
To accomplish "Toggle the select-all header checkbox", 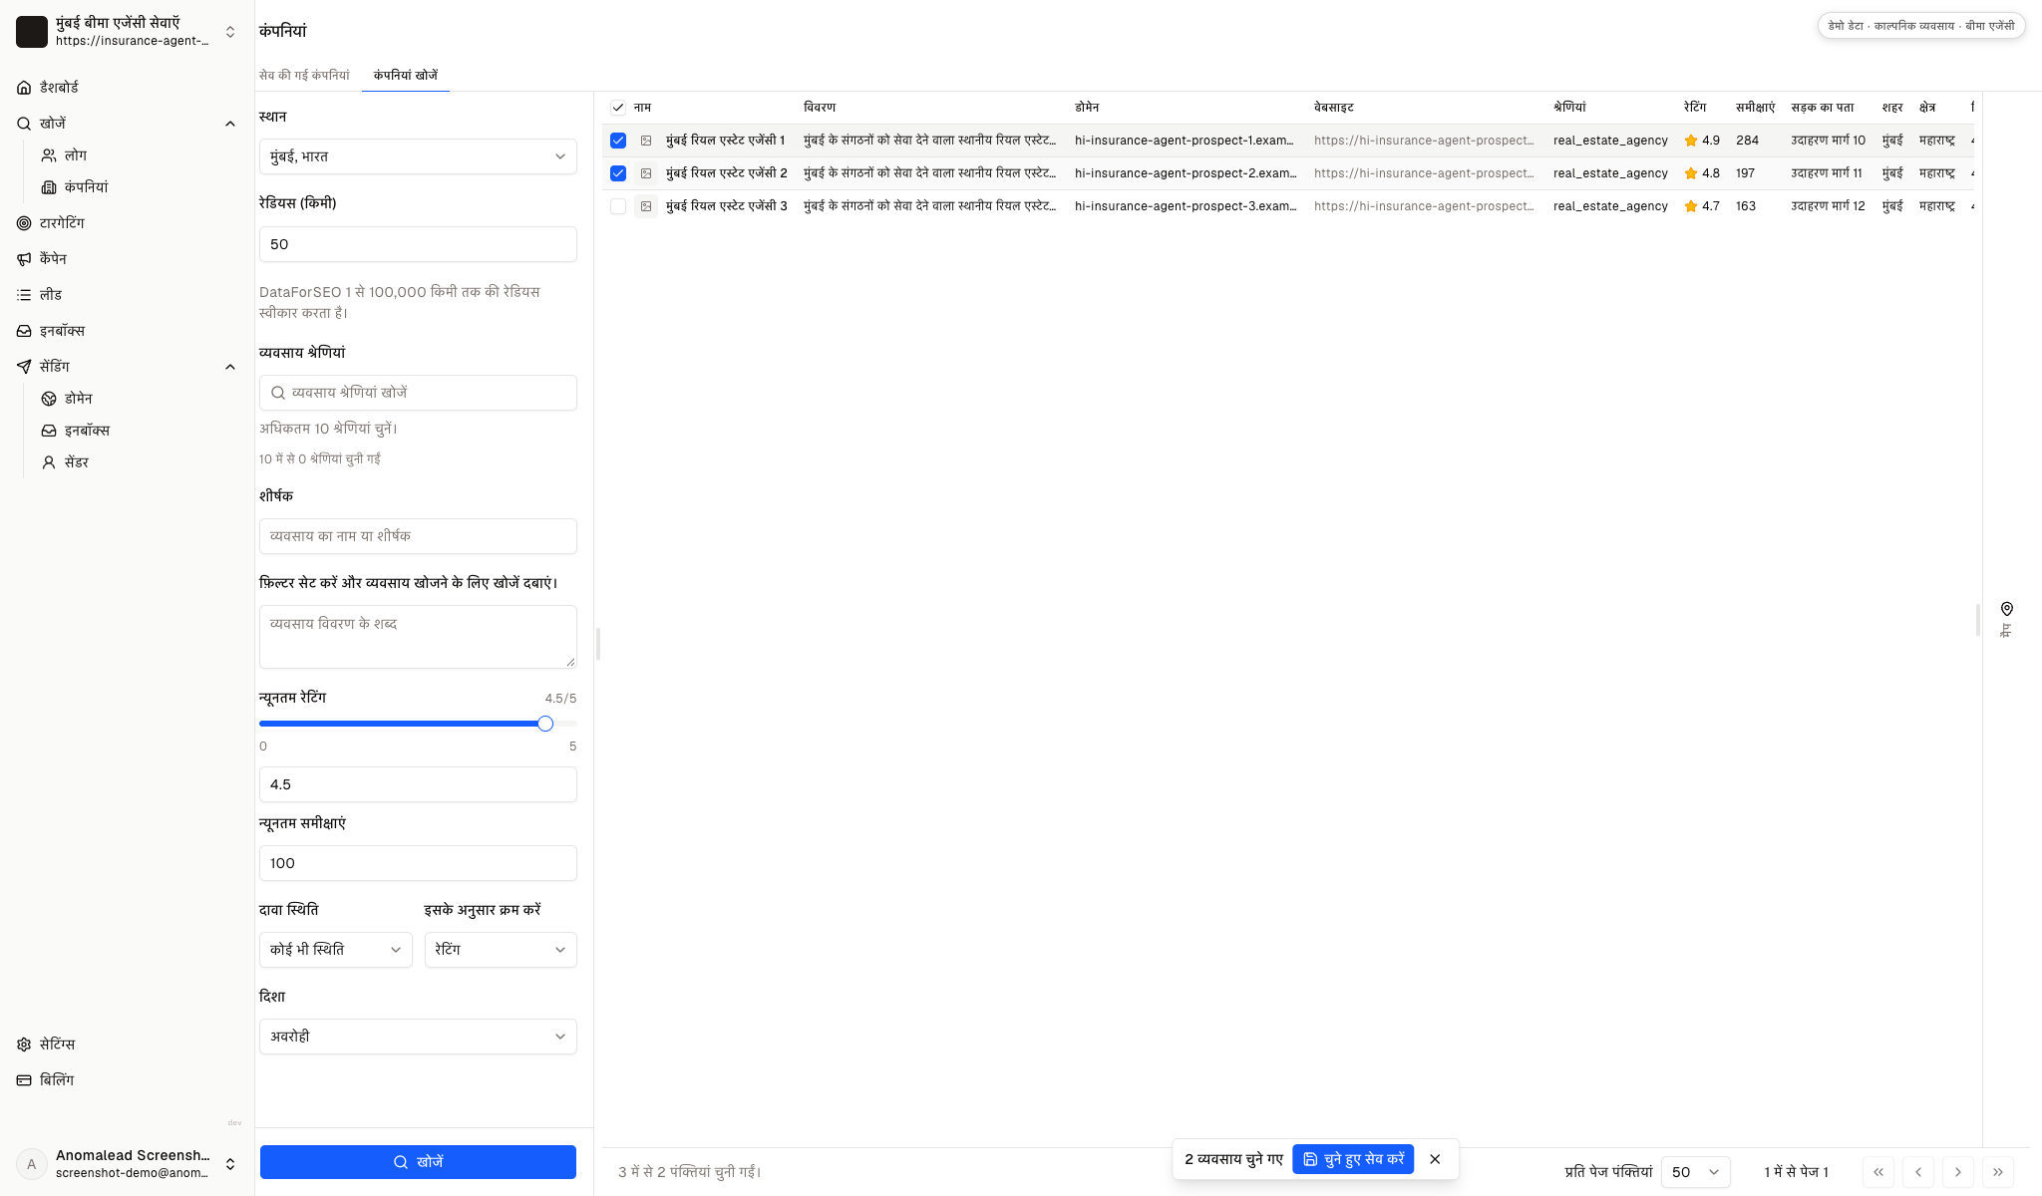I will pyautogui.click(x=618, y=108).
